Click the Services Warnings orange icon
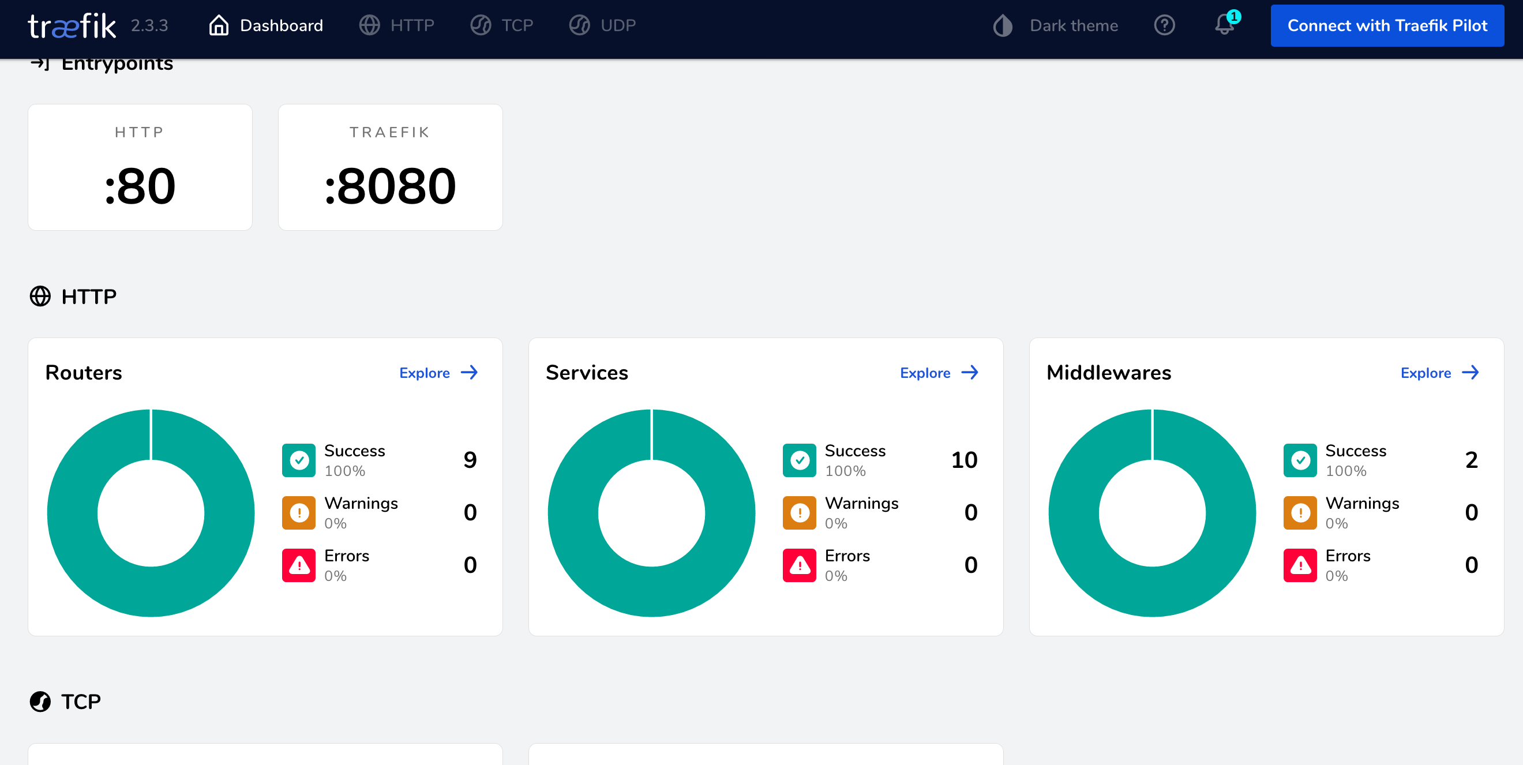 click(799, 512)
